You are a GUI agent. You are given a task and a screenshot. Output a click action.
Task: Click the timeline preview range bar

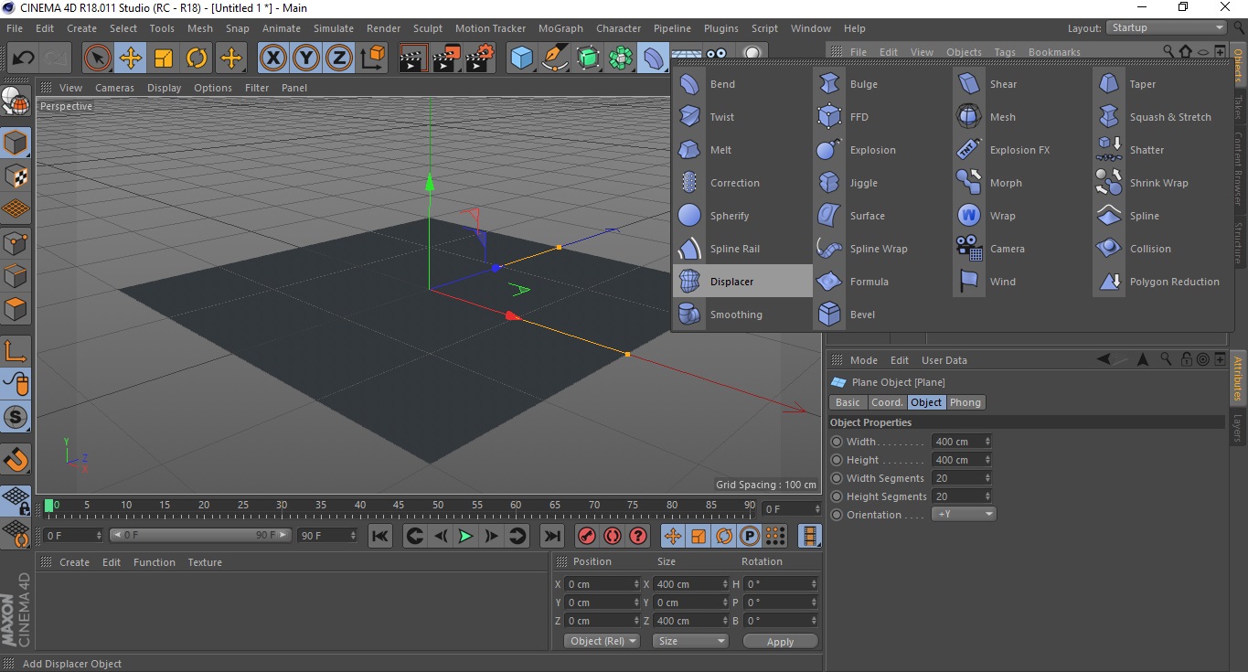click(x=200, y=535)
